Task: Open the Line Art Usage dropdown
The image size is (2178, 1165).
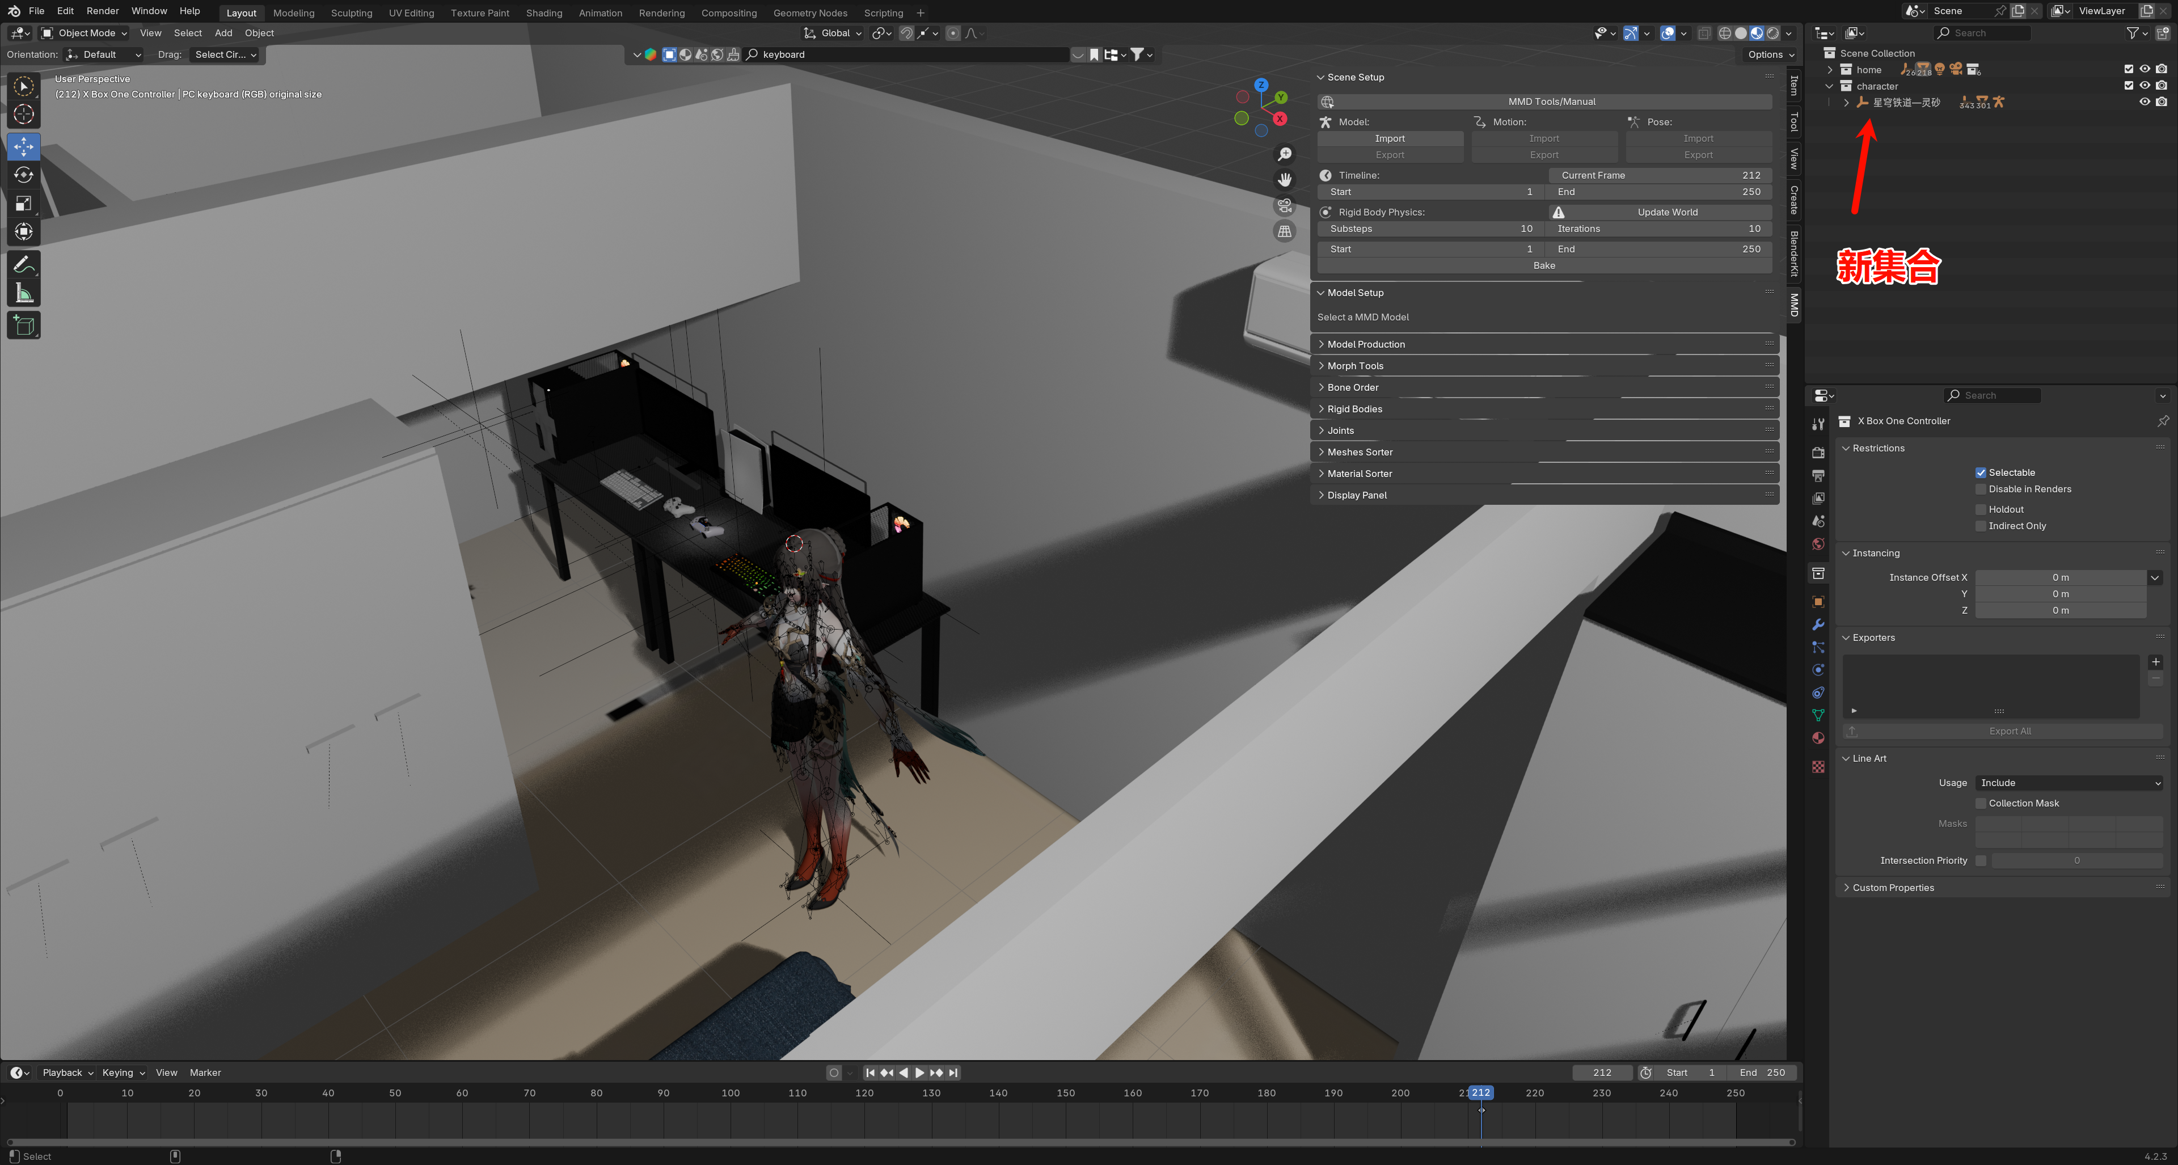Action: tap(2069, 783)
